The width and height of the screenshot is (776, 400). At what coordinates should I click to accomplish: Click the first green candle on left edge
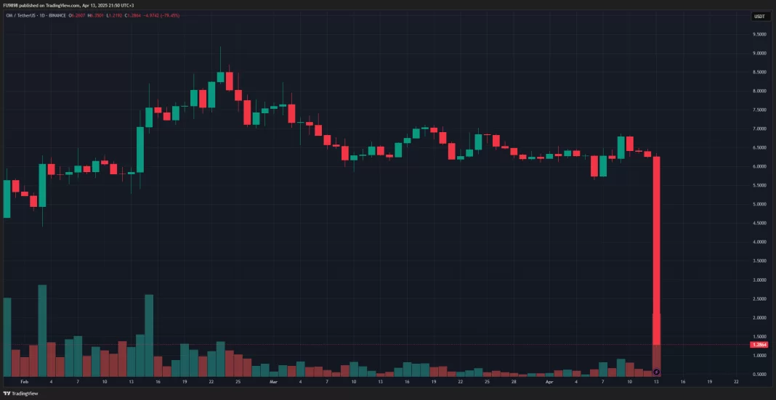point(7,198)
